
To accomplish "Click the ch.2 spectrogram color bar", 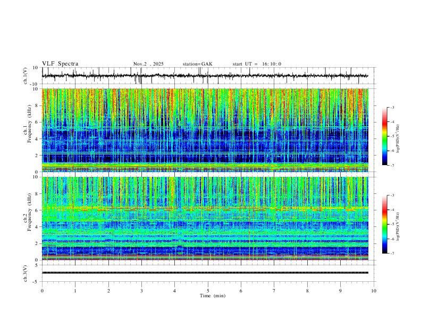I will 384,224.
